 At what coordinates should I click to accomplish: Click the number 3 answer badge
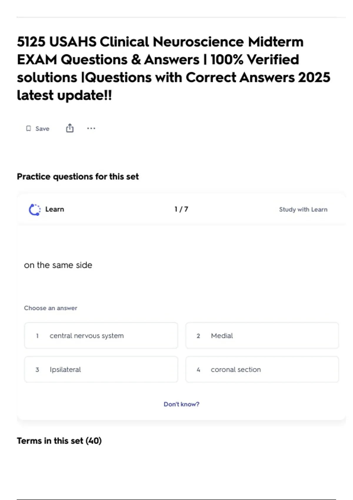pyautogui.click(x=37, y=370)
